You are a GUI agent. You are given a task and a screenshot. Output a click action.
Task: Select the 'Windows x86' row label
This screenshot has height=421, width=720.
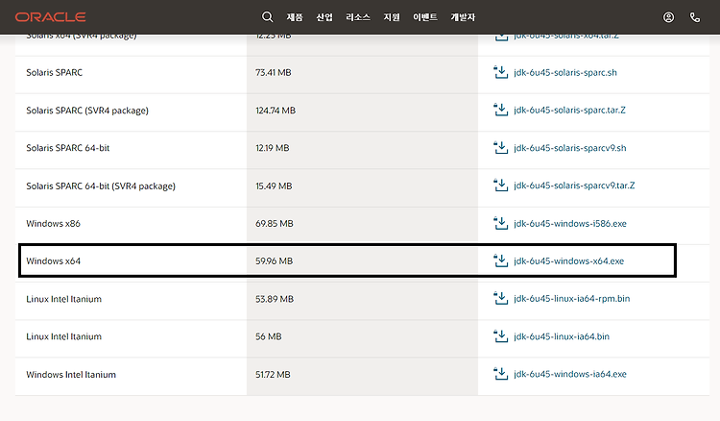click(53, 224)
